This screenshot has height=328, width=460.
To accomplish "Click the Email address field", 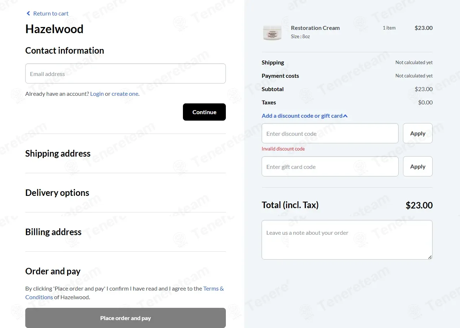I will point(126,73).
